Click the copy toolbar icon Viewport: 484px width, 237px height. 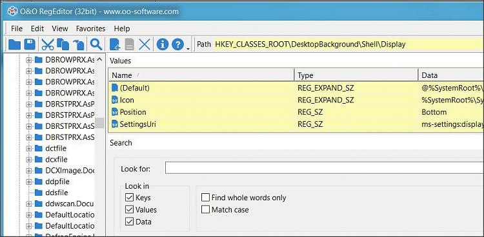click(63, 44)
